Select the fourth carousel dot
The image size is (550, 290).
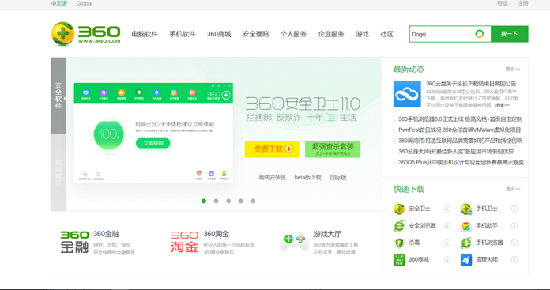click(x=240, y=201)
